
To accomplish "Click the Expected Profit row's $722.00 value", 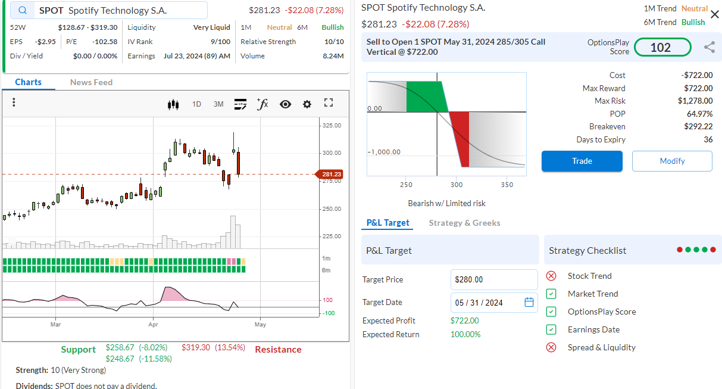I will click(x=464, y=320).
